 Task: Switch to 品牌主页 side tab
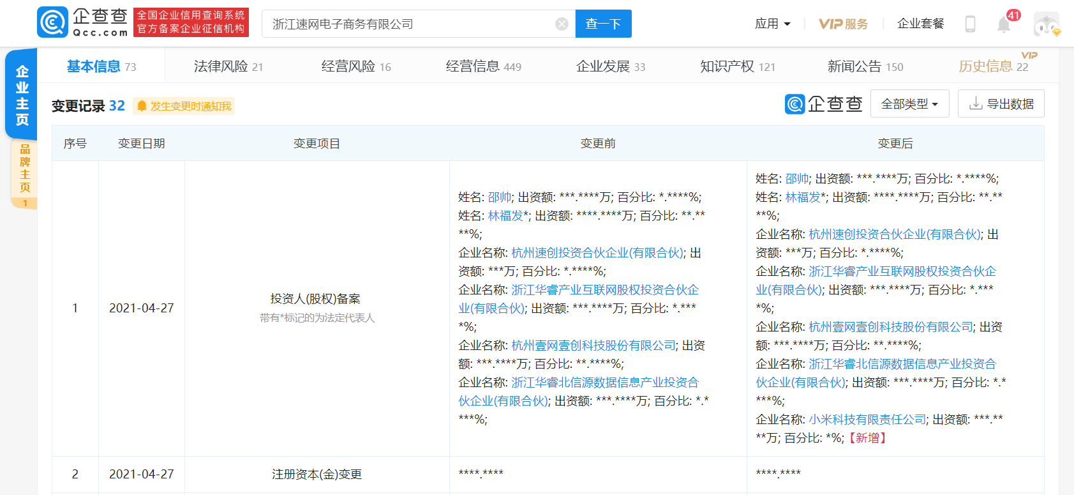(x=24, y=169)
